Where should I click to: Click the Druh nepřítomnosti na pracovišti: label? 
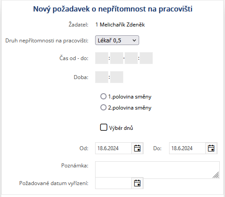click(47, 41)
